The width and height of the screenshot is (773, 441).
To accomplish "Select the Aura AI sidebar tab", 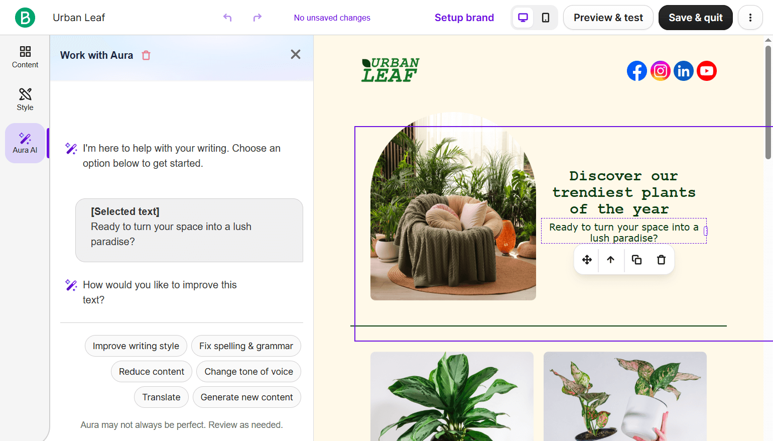I will (25, 143).
